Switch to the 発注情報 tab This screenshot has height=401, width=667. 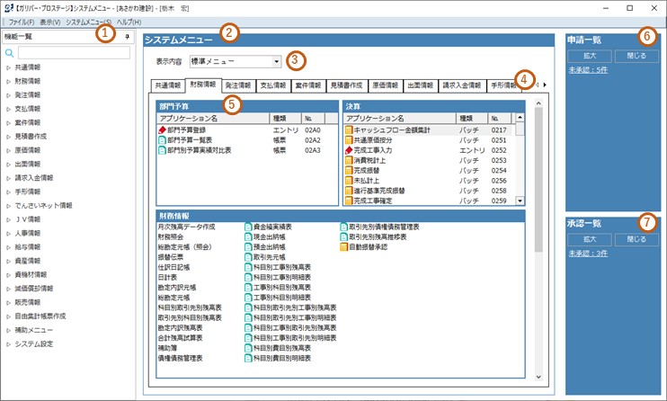[237, 85]
